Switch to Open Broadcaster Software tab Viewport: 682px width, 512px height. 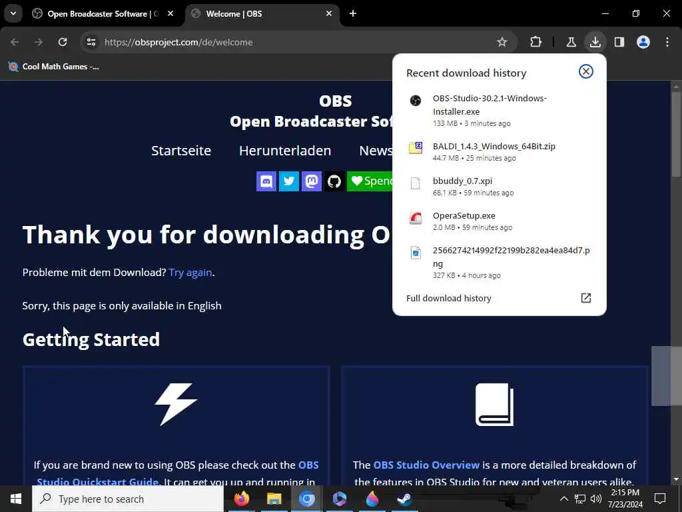(103, 13)
